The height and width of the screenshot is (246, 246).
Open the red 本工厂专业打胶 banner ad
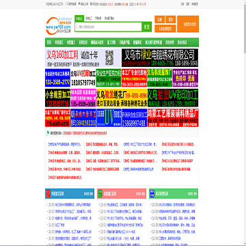(x=134, y=78)
